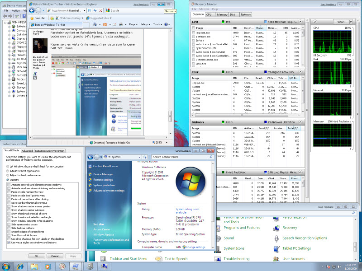362x271 pixels.
Task: Click the Home icon in IE command bar
Action: (x=95, y=24)
